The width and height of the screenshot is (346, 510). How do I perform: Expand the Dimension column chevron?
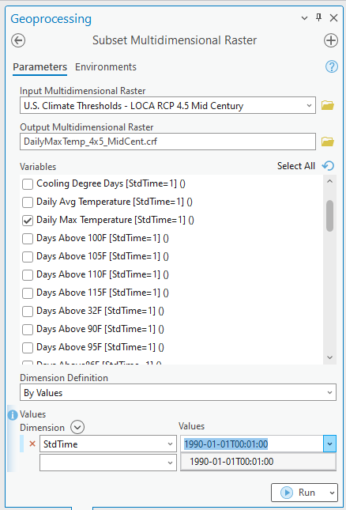coord(77,427)
